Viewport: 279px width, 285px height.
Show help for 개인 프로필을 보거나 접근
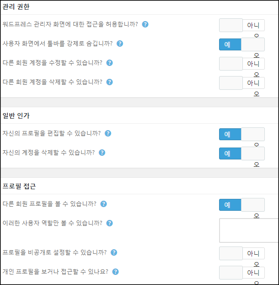point(115,272)
